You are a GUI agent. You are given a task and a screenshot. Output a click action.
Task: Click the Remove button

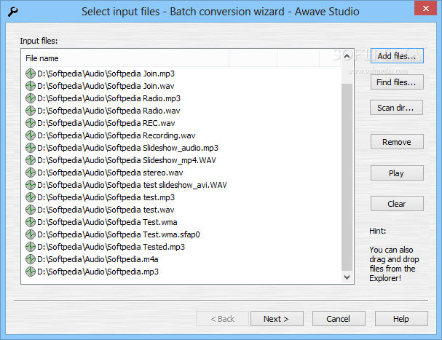point(397,142)
